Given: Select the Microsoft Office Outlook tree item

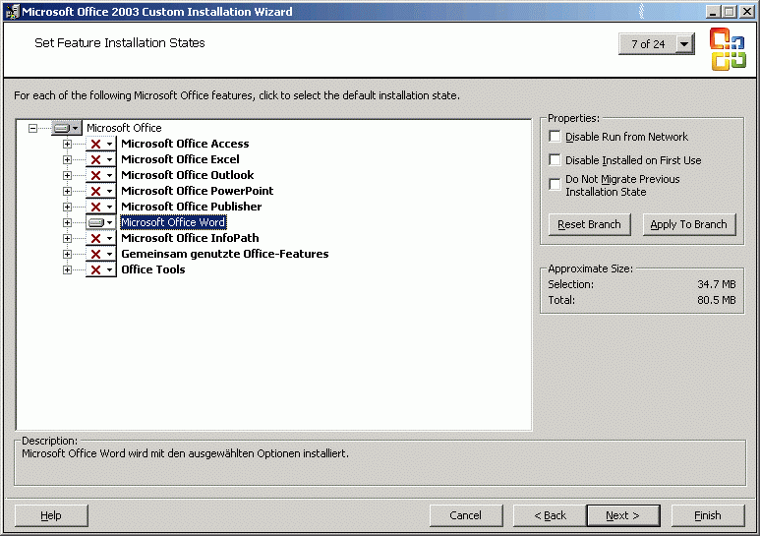Looking at the screenshot, I should pyautogui.click(x=188, y=175).
